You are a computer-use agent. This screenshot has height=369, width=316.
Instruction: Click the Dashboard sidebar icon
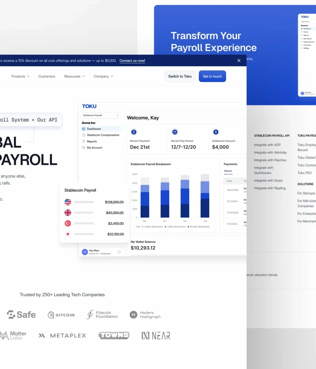click(84, 129)
